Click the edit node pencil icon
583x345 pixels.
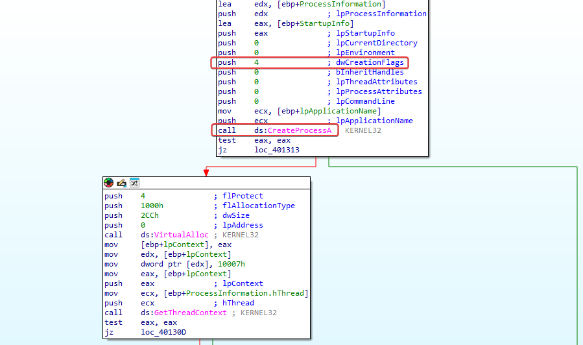[x=121, y=183]
